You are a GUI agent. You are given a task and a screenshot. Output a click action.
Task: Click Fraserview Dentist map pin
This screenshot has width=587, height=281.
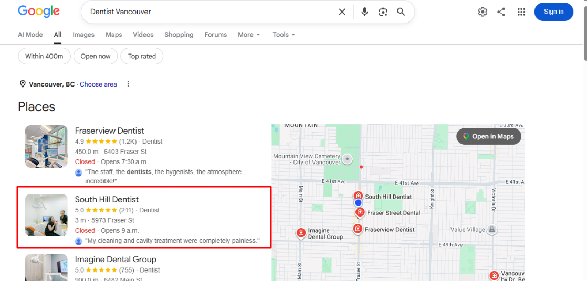[358, 229]
